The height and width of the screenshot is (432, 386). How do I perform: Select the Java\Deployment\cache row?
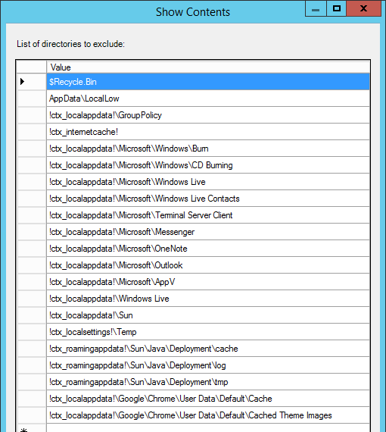tap(208, 349)
